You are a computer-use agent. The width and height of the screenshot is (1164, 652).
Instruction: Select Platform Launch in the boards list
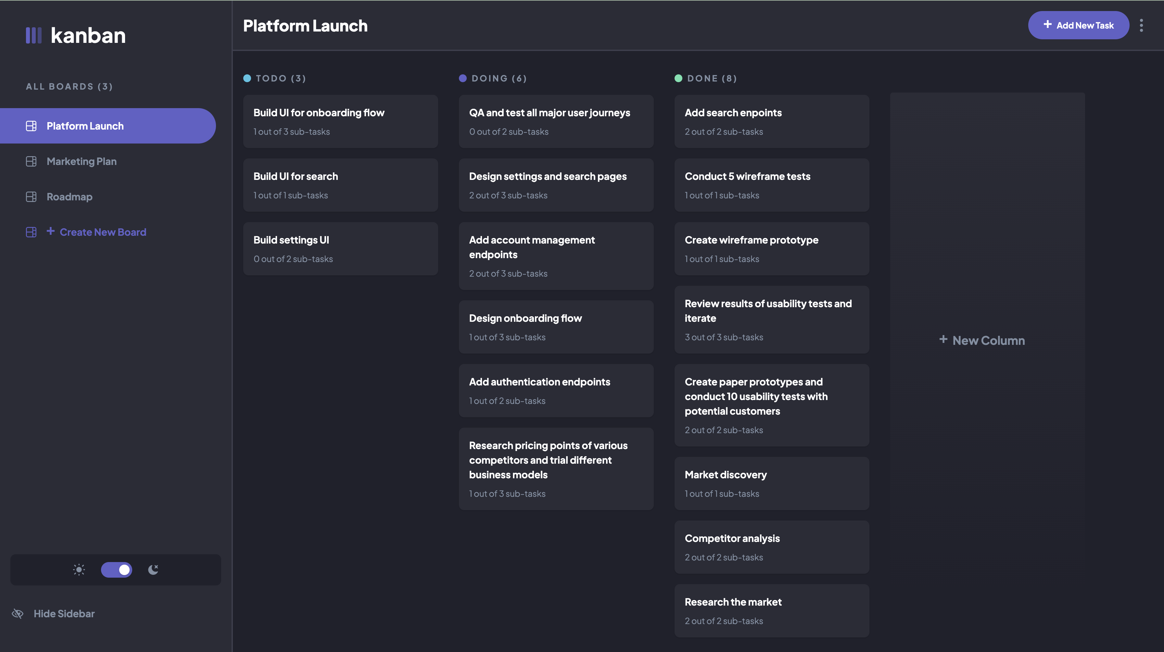coord(85,126)
